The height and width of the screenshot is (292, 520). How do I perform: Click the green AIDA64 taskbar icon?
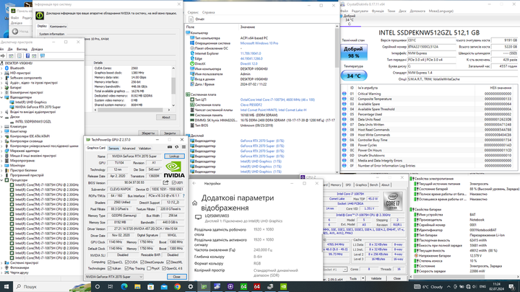point(243,287)
